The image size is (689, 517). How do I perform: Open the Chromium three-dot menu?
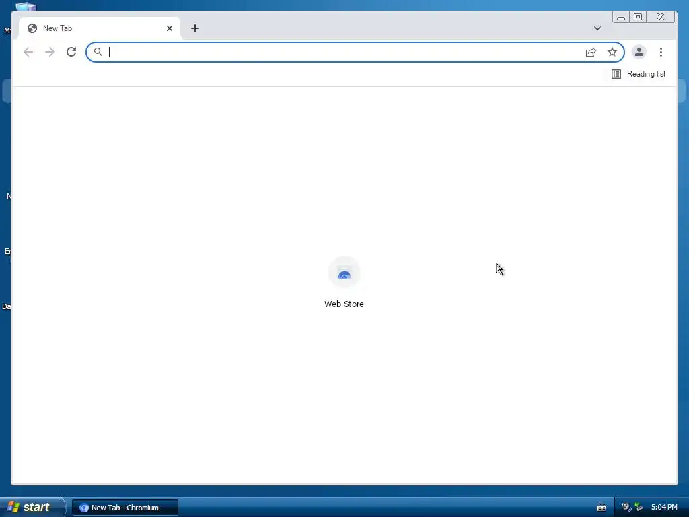661,53
